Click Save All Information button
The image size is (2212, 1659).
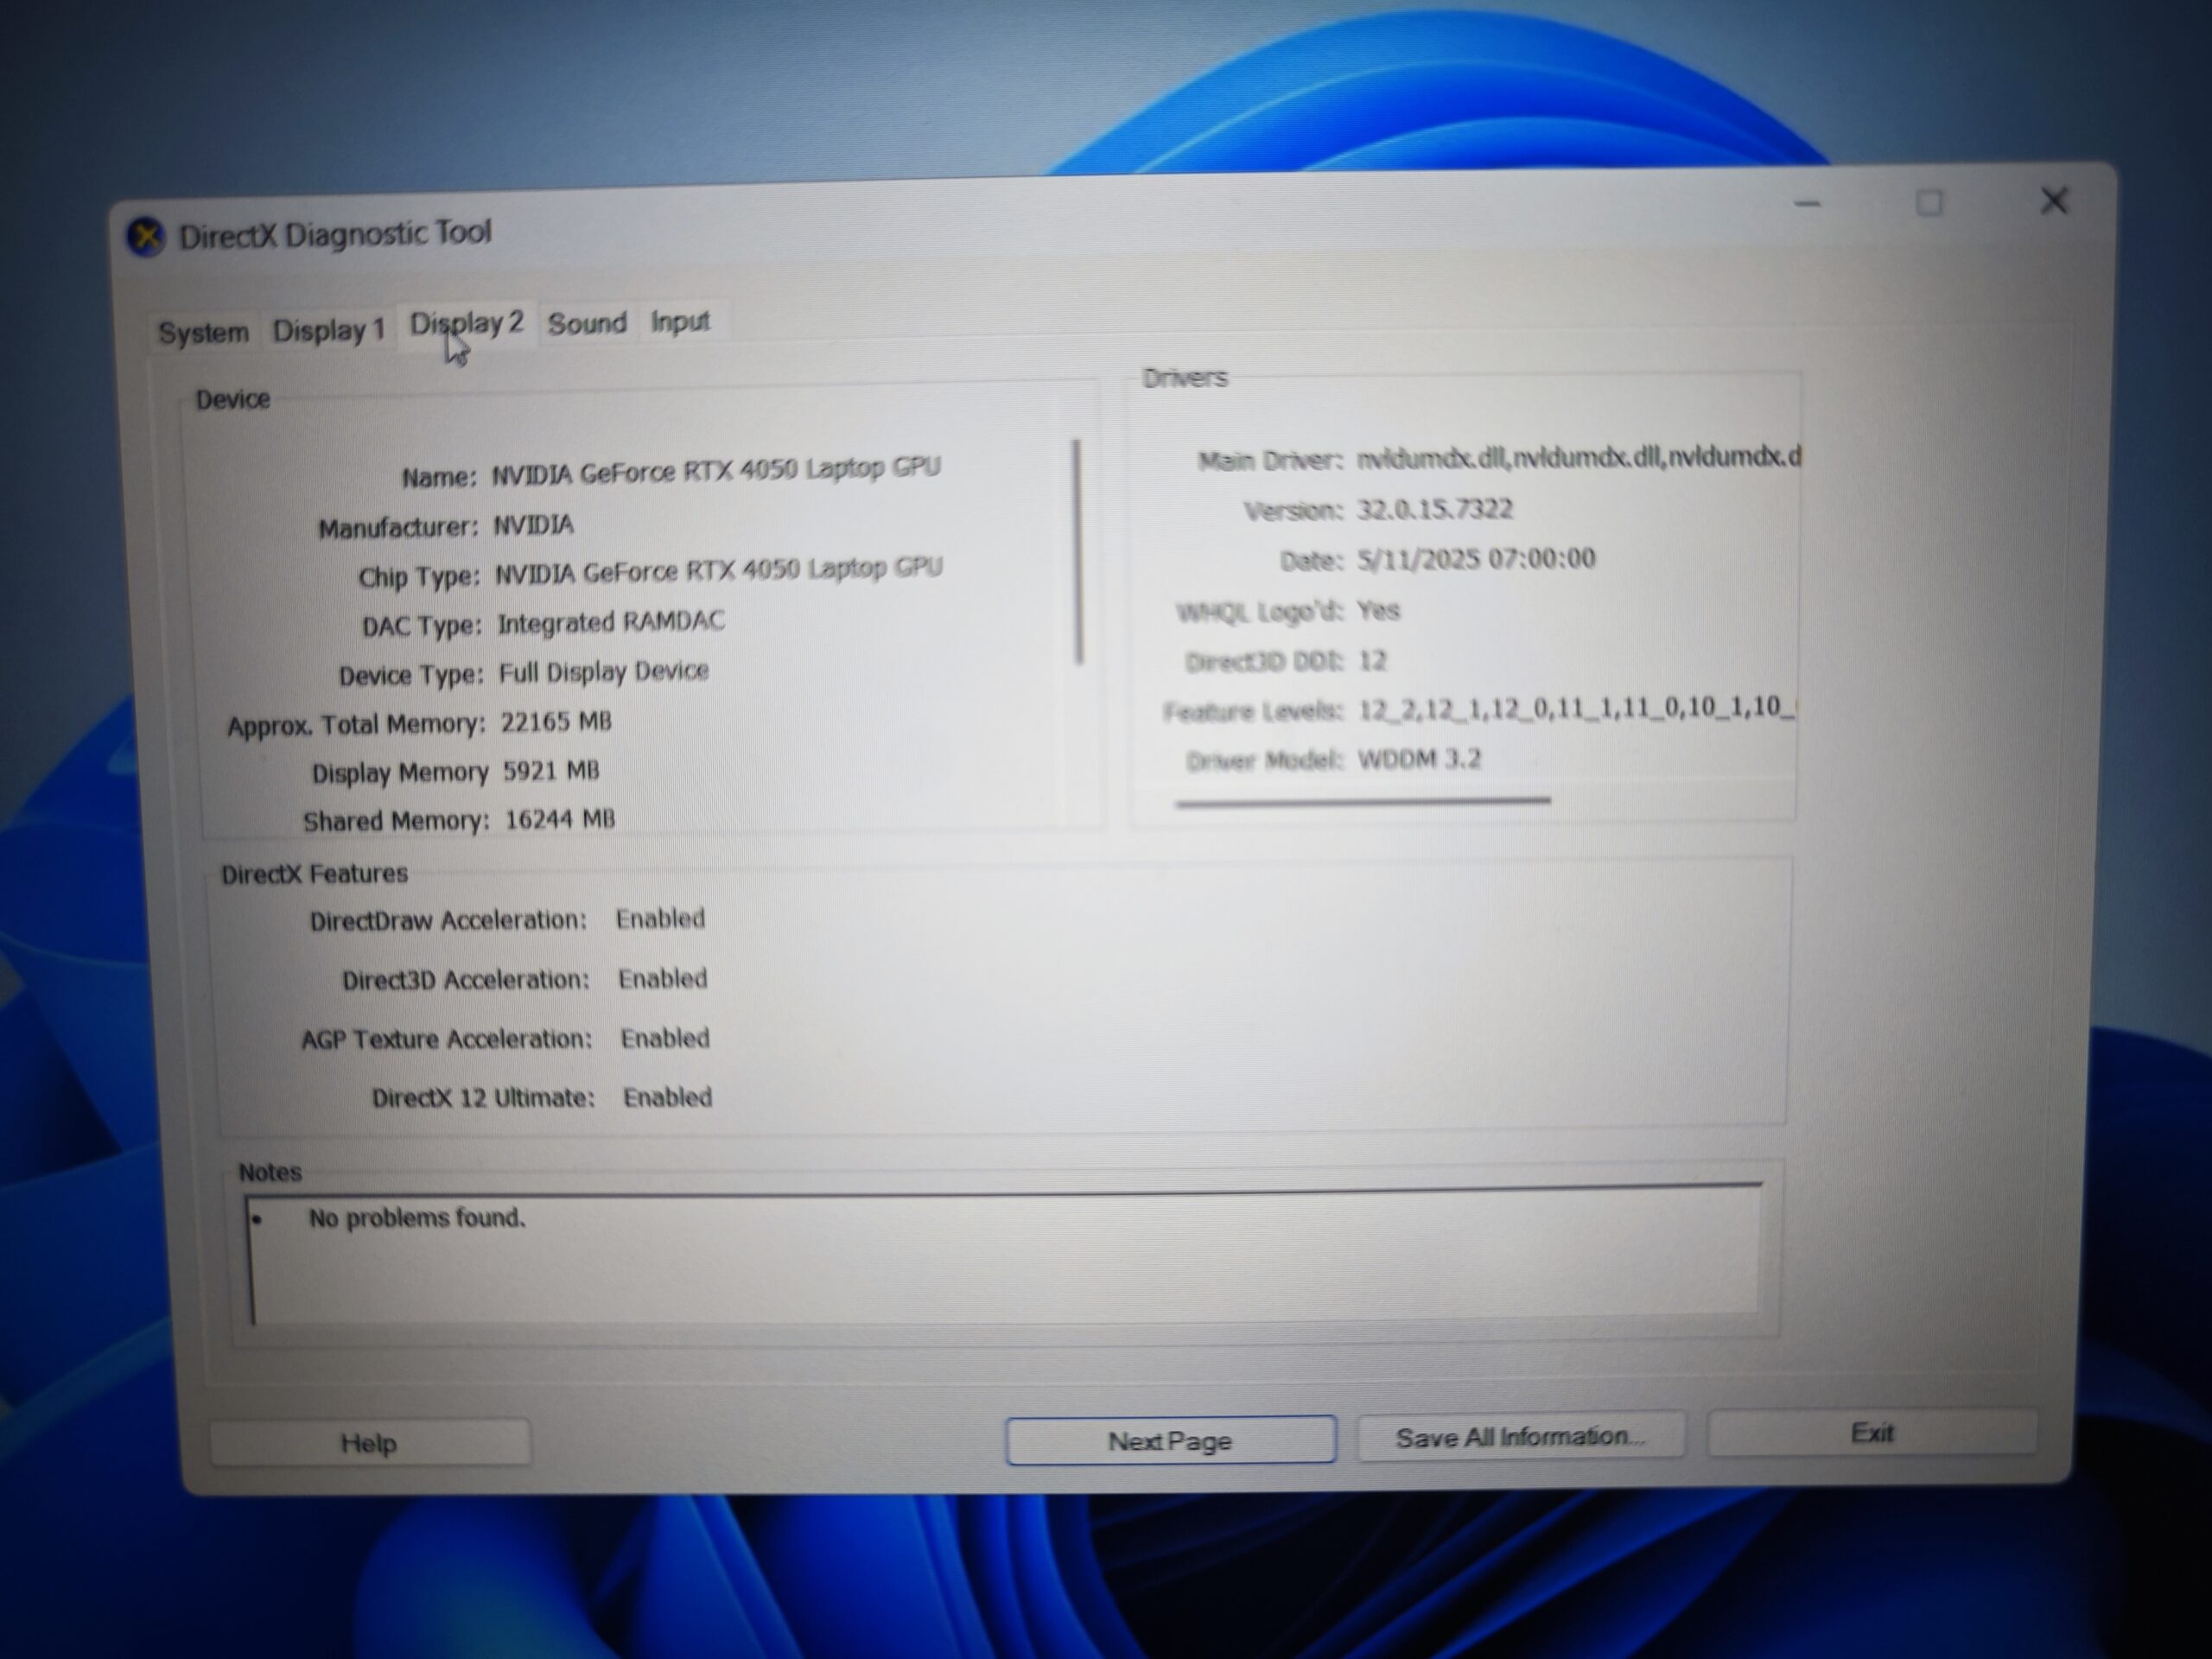[x=1519, y=1437]
